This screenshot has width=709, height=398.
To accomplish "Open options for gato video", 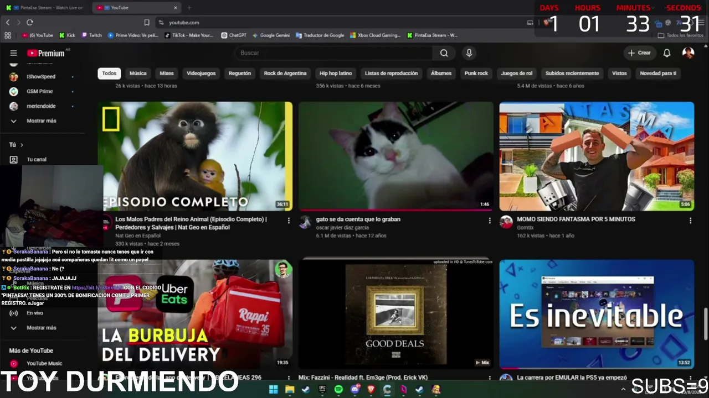I will pyautogui.click(x=490, y=221).
